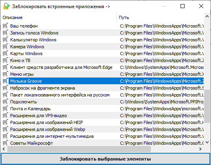This screenshot has height=165, width=211.
Task: Click the horizontal scrollbar thumb
Action: 79,149
